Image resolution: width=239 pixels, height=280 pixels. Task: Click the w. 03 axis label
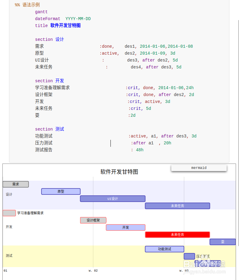pyautogui.click(x=184, y=271)
